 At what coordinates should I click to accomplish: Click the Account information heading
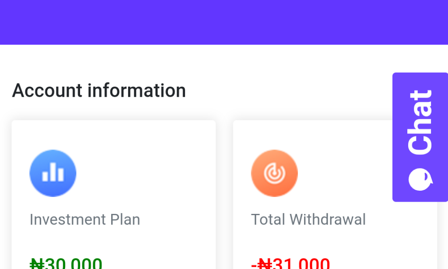(99, 91)
